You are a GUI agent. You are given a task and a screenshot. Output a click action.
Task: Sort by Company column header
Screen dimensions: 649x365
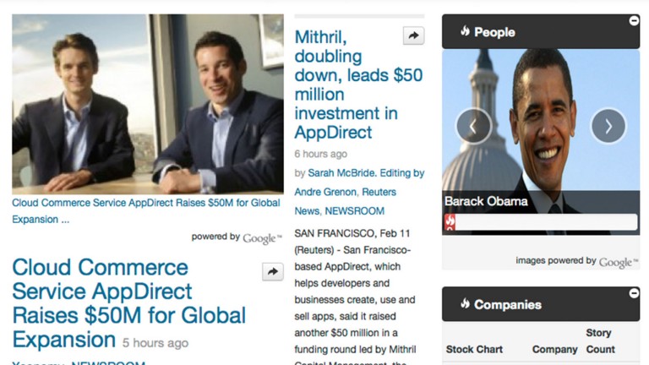(x=554, y=349)
